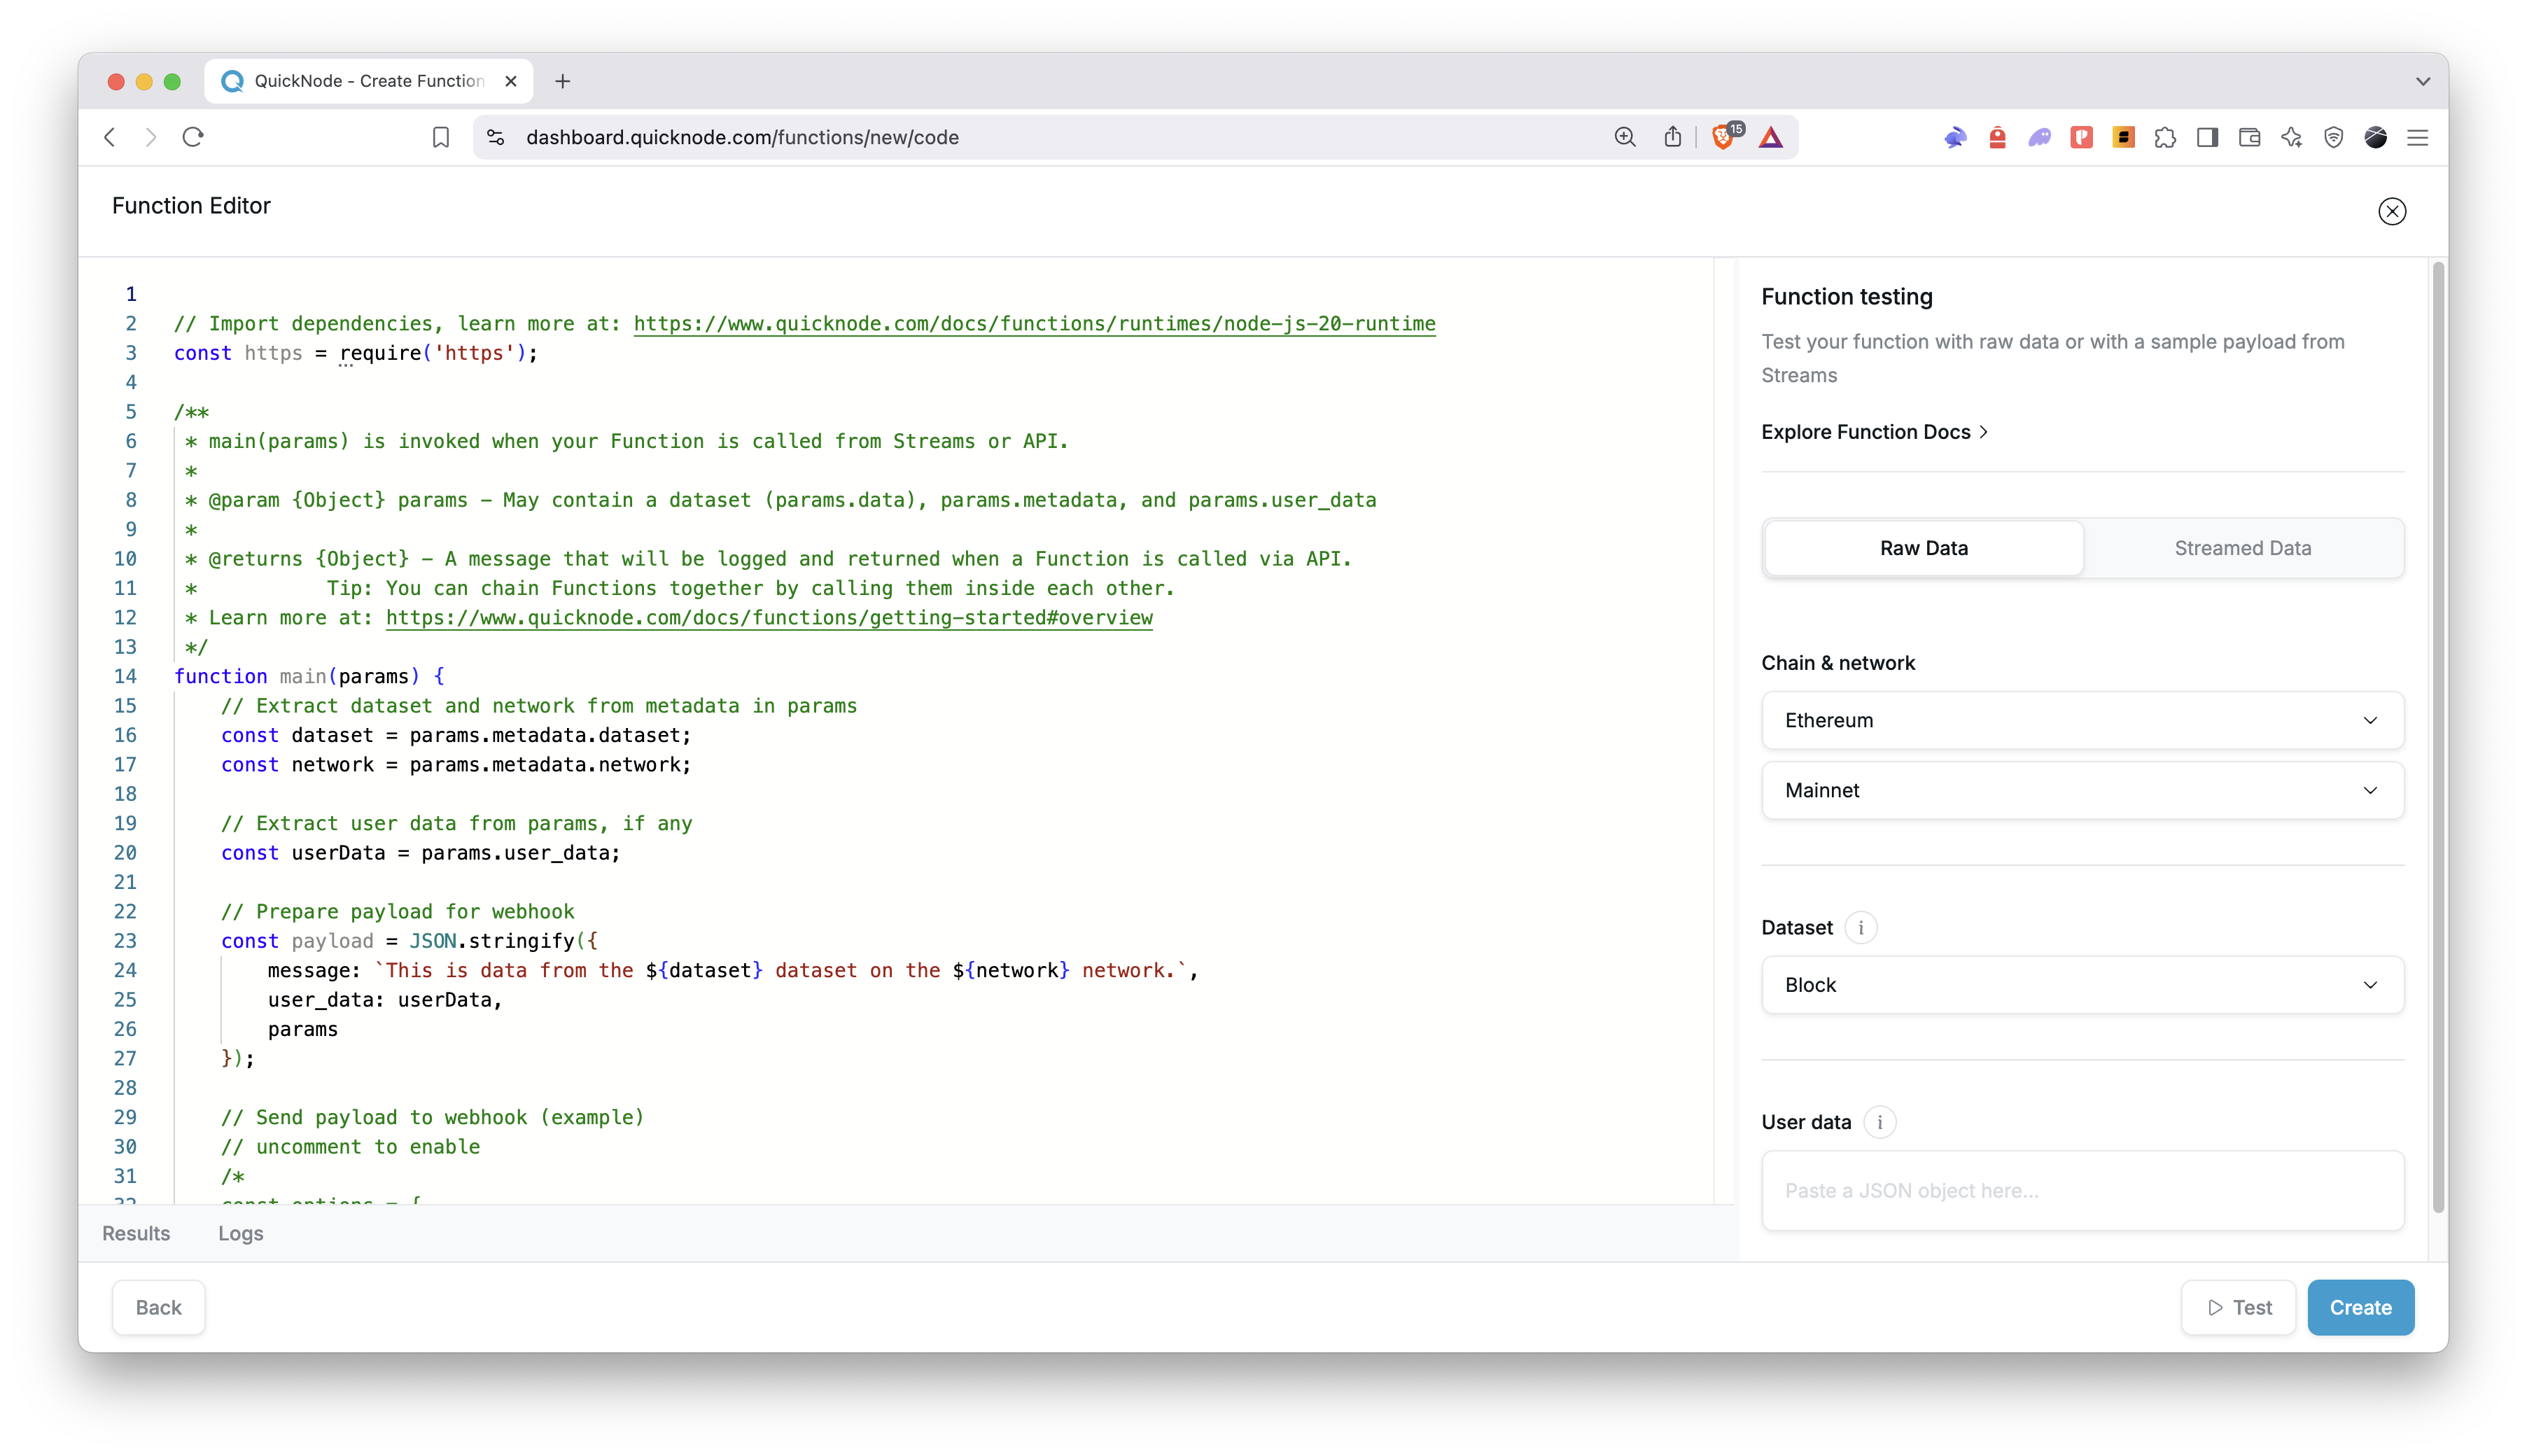Click the right panel vertical scrollbar
The width and height of the screenshot is (2527, 1456).
pyautogui.click(x=2438, y=738)
